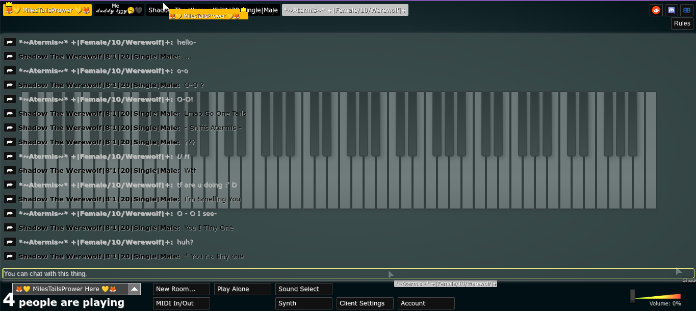
Task: Select the MilesTailsPrower player name tag
Action: (47, 10)
